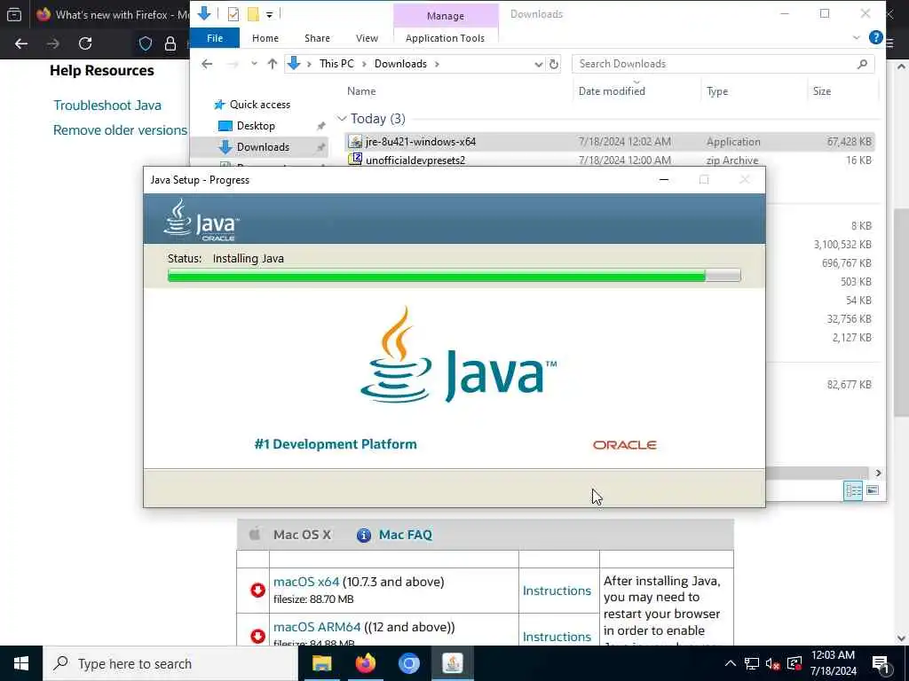909x681 pixels.
Task: Select the Java installer taskbar icon
Action: pyautogui.click(x=452, y=663)
